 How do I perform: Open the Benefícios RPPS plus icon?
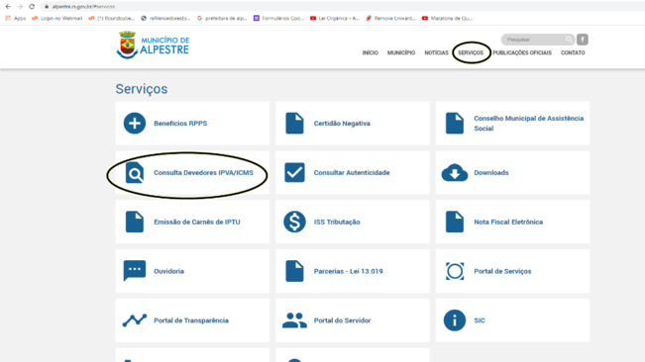[x=135, y=123]
